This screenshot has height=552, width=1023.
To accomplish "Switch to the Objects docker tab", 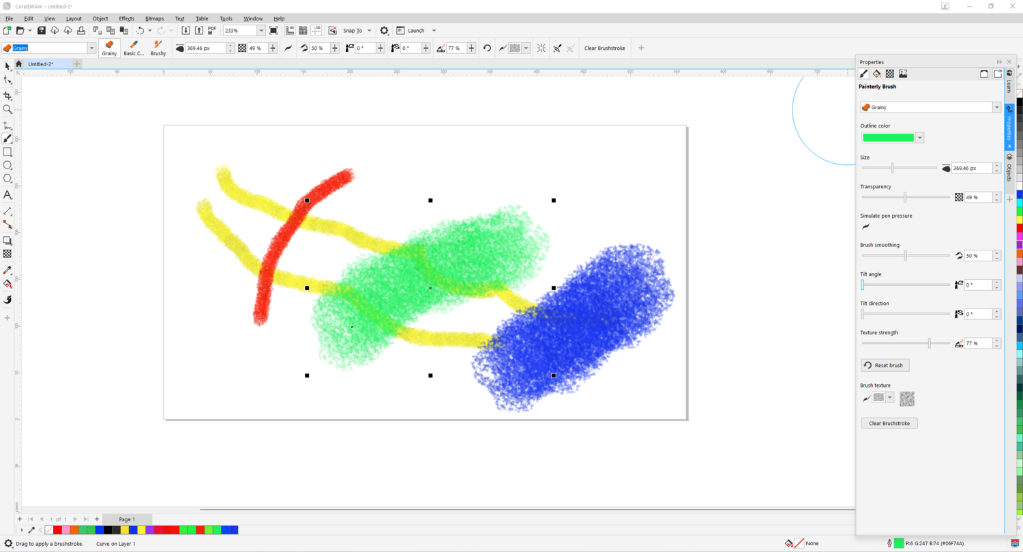I will click(x=1009, y=168).
